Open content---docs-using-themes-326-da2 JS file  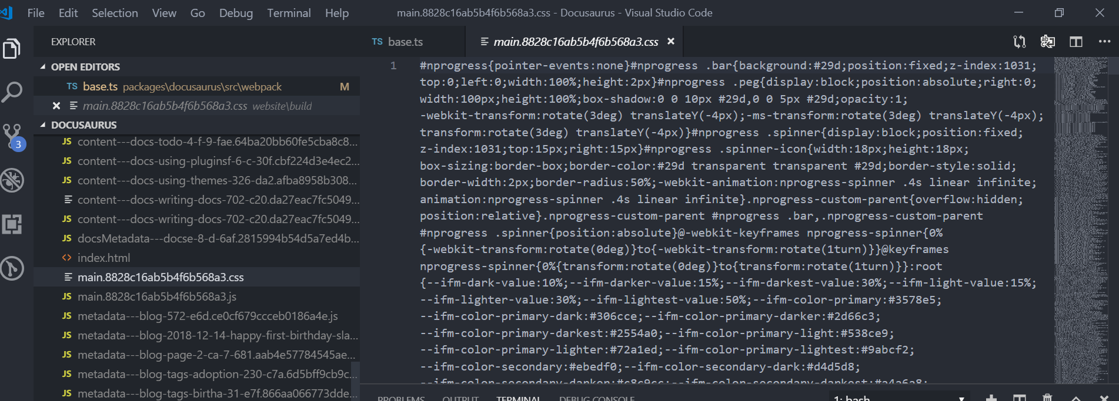(197, 180)
